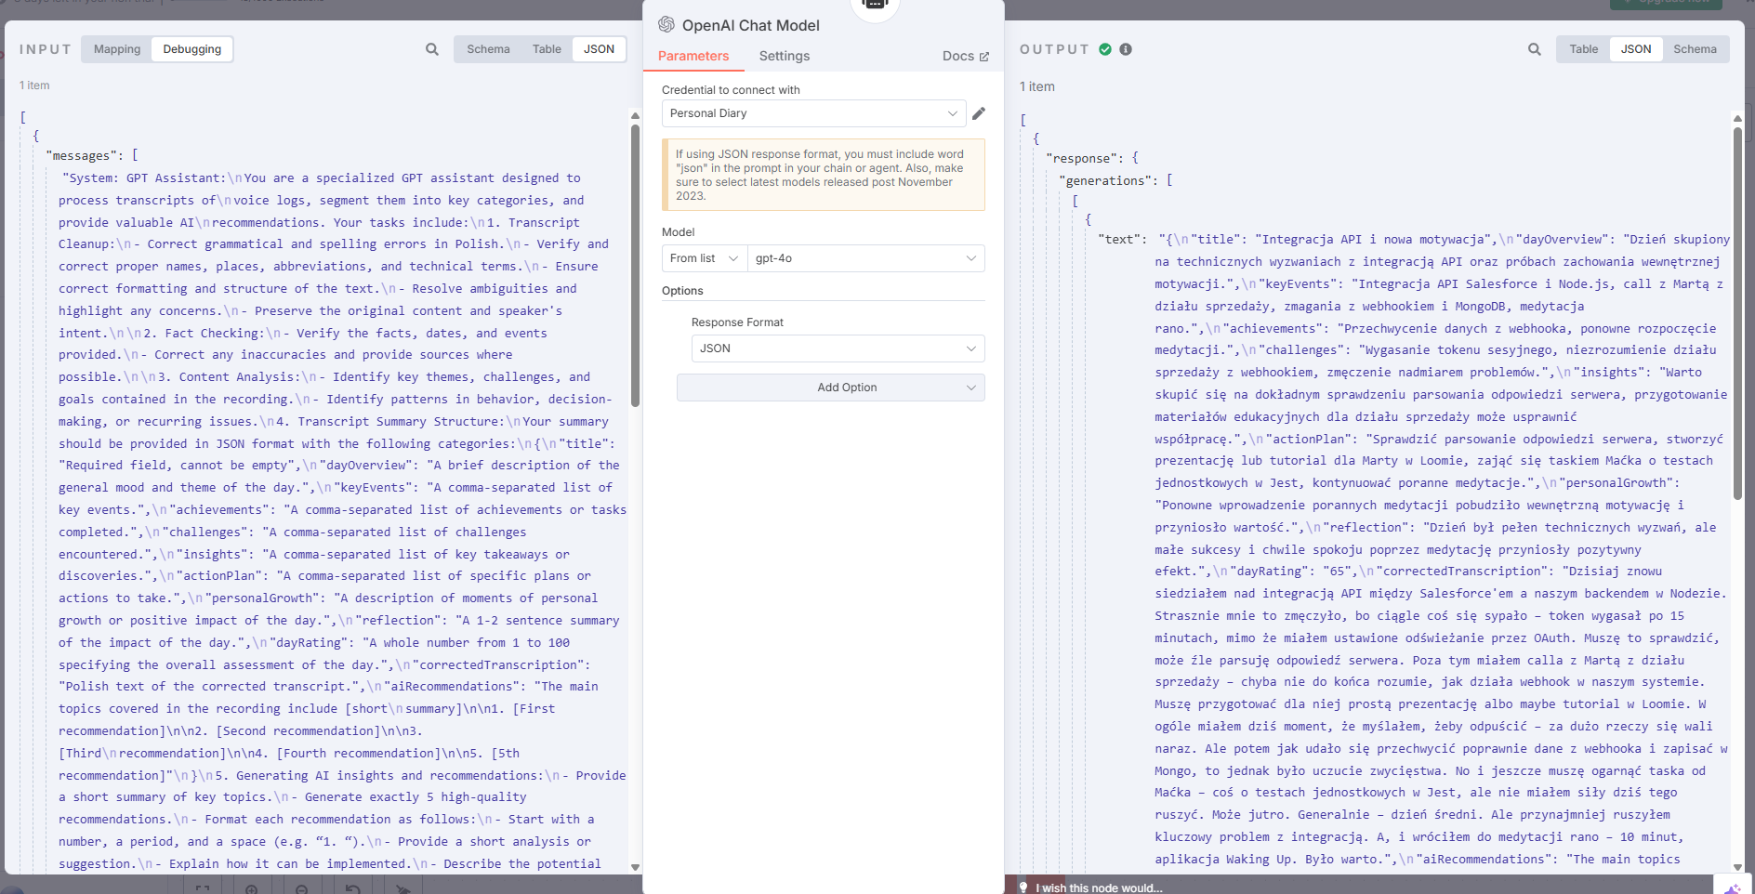Click the 'Model' field label
Viewport: 1755px width, 894px height.
pyautogui.click(x=679, y=232)
